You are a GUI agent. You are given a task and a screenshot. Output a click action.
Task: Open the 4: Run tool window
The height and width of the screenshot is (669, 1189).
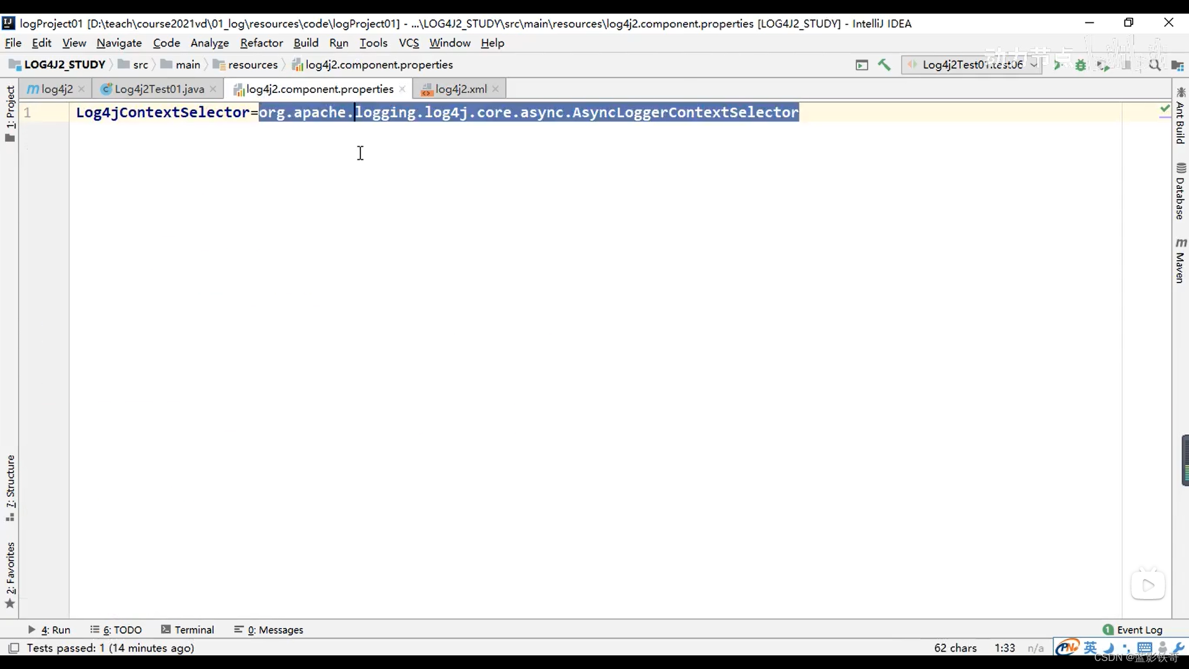(x=49, y=630)
